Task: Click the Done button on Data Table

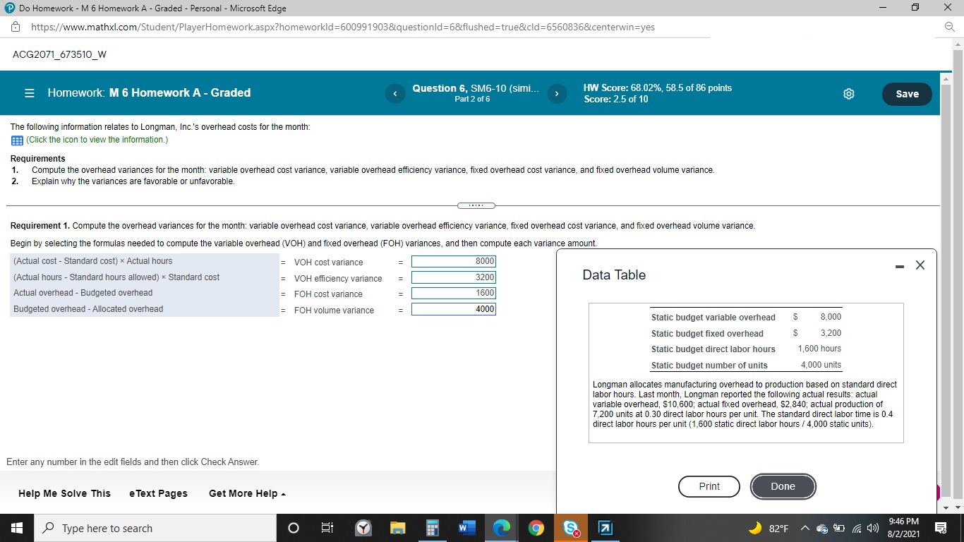Action: pos(783,486)
